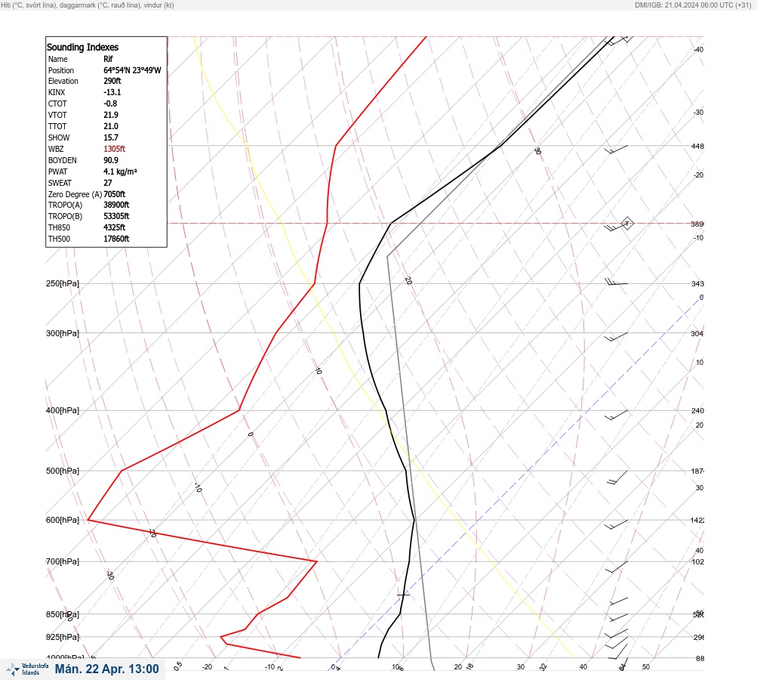Click the TROPO(B) value 53305ft
This screenshot has width=757, height=680.
click(116, 216)
